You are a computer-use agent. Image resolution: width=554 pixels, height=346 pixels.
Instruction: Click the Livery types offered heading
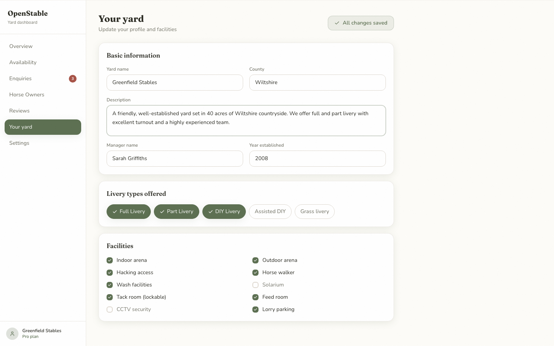pos(136,194)
